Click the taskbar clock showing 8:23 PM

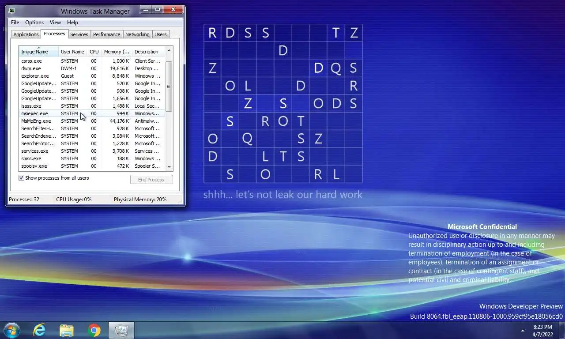542,331
